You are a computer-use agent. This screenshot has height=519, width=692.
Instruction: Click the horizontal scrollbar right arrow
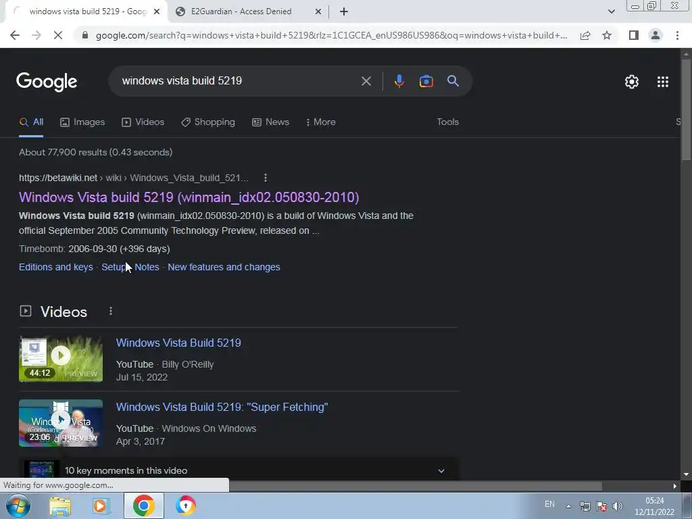pos(675,486)
